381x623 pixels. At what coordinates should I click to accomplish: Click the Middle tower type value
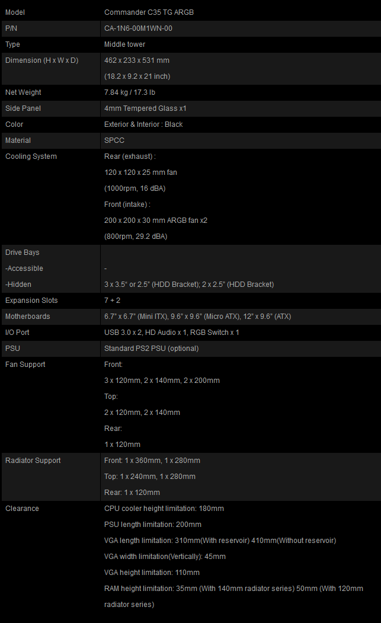coord(125,44)
